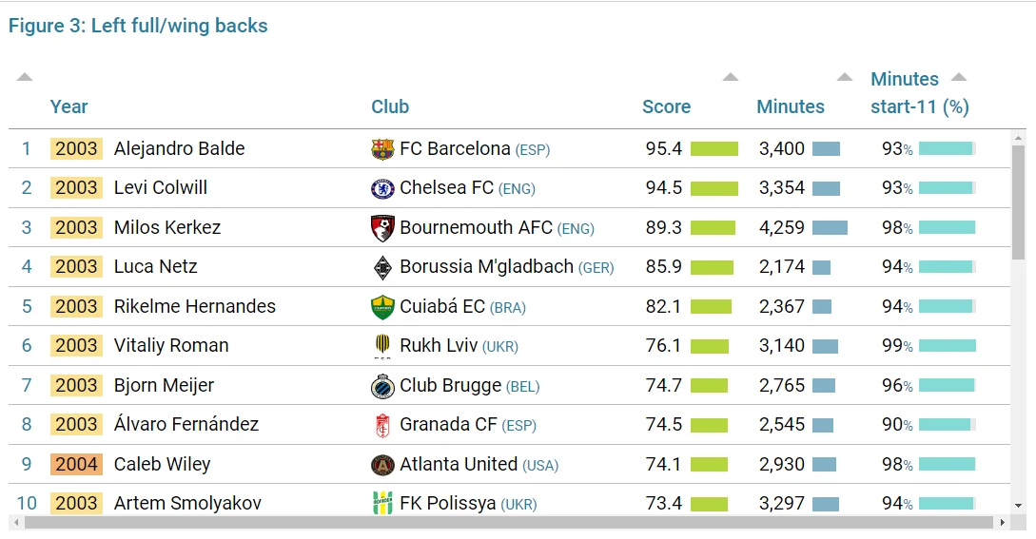Click the horizontal scrollbar thumb
Screen dimensions: 1036x539
[x=504, y=523]
